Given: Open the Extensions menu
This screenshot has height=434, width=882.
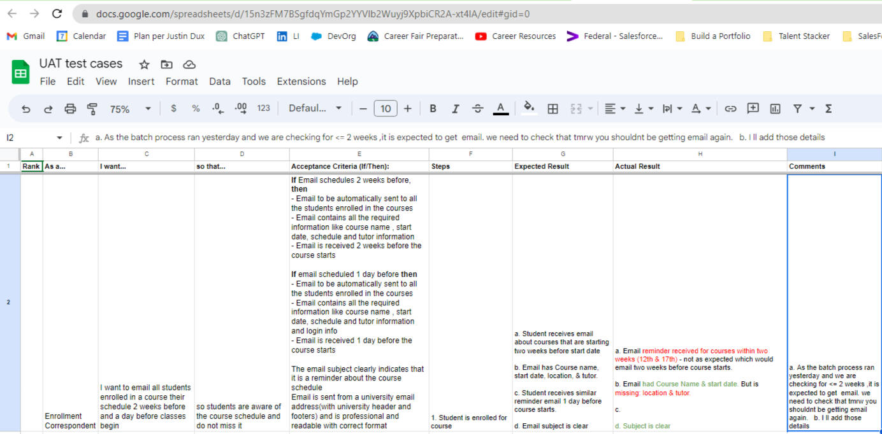Looking at the screenshot, I should (301, 81).
